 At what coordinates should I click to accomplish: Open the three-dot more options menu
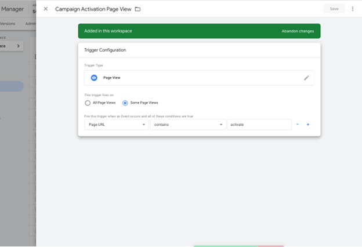[352, 9]
